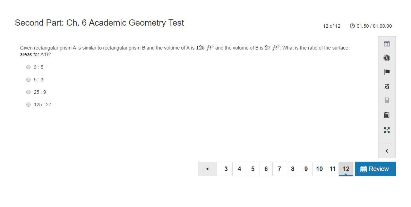Go to previous questions with left arrow
This screenshot has height=207, width=411.
coord(207,169)
